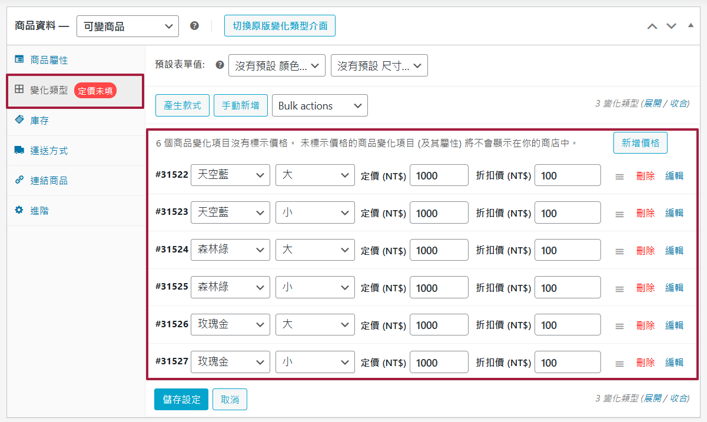Click the 新增價格 button

click(640, 142)
